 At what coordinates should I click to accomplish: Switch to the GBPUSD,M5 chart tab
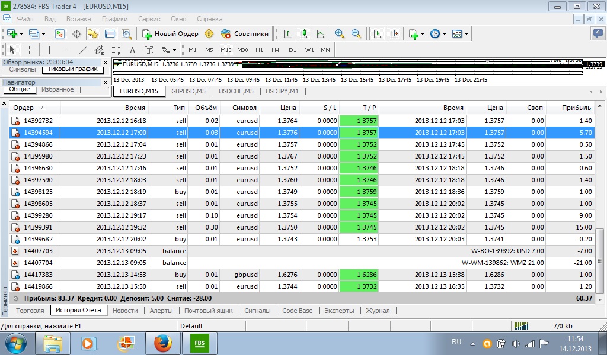pyautogui.click(x=189, y=91)
